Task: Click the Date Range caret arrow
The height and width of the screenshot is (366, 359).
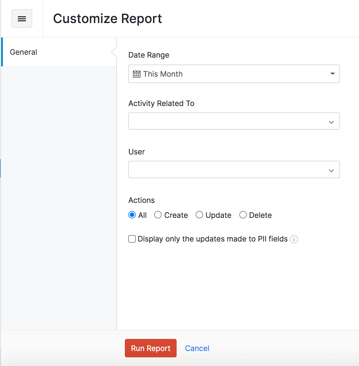Action: pyautogui.click(x=332, y=74)
